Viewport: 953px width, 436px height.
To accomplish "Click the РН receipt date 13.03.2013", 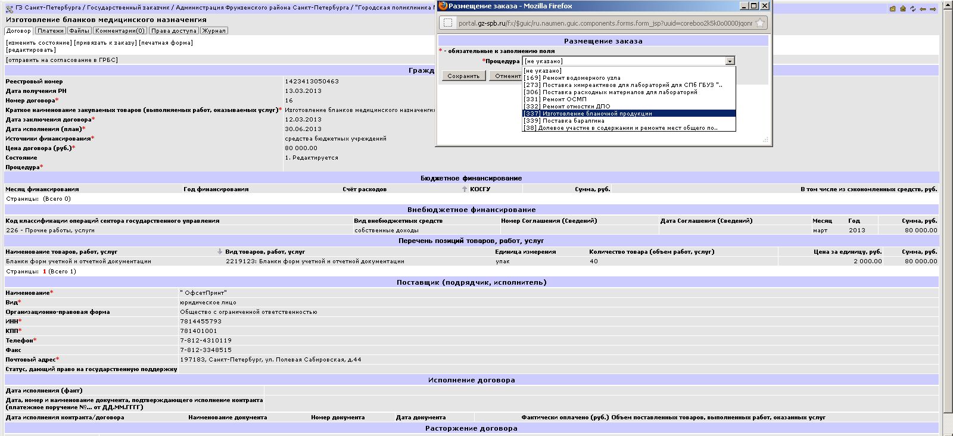I will [303, 91].
